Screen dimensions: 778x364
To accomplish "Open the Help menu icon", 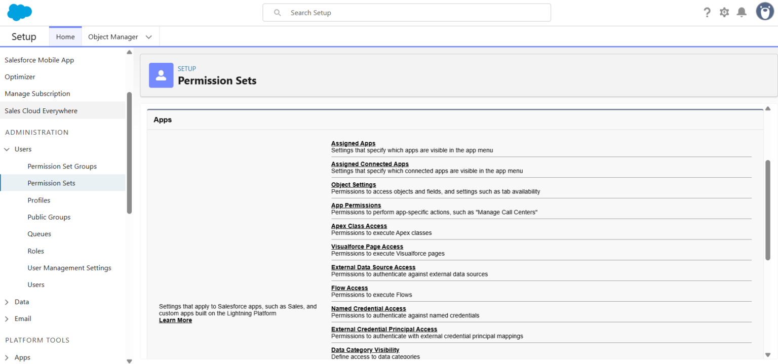I will [x=707, y=12].
